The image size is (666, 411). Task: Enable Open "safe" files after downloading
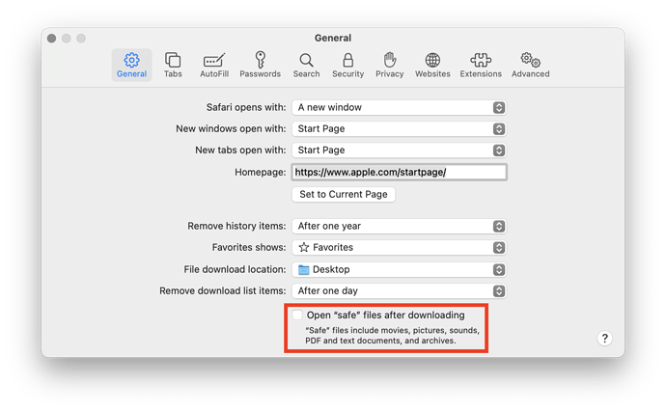[297, 315]
